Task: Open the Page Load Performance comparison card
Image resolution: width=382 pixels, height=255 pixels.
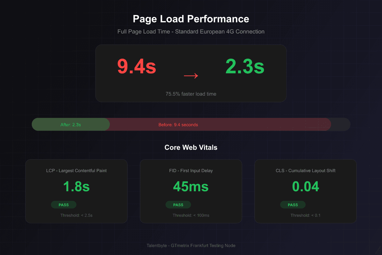Action: (x=191, y=73)
